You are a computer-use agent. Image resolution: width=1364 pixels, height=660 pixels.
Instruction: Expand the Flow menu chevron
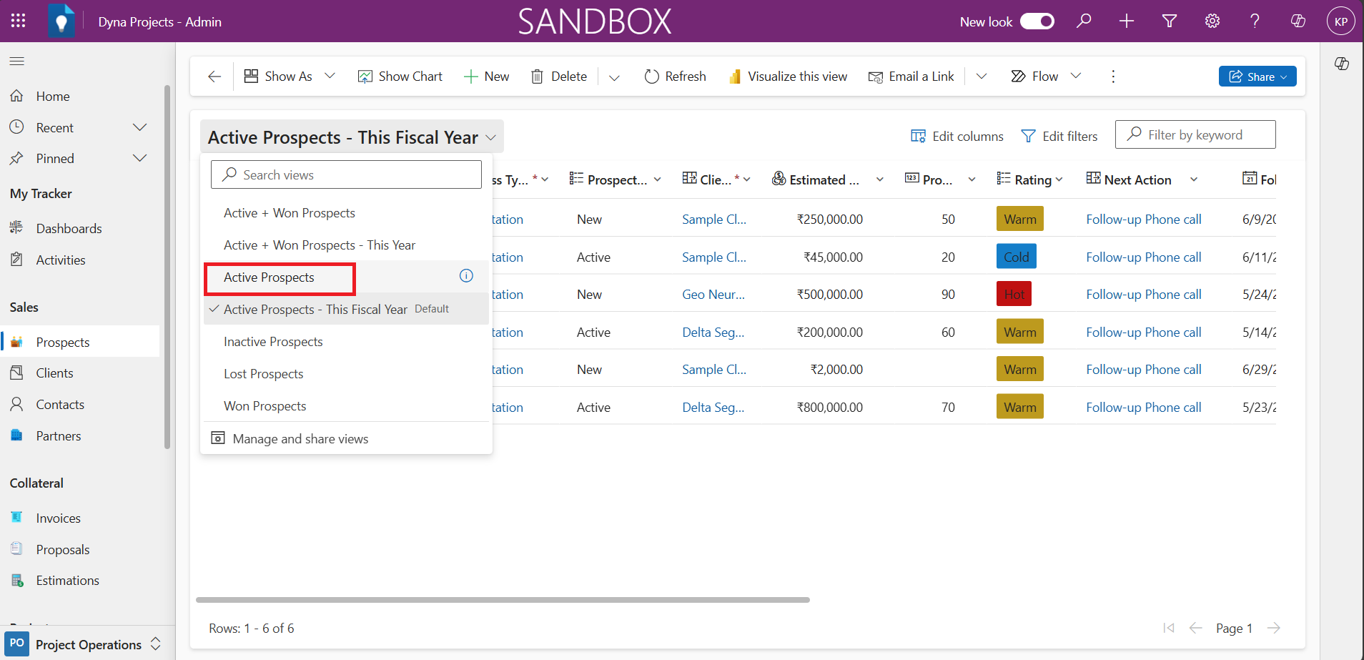click(1076, 76)
